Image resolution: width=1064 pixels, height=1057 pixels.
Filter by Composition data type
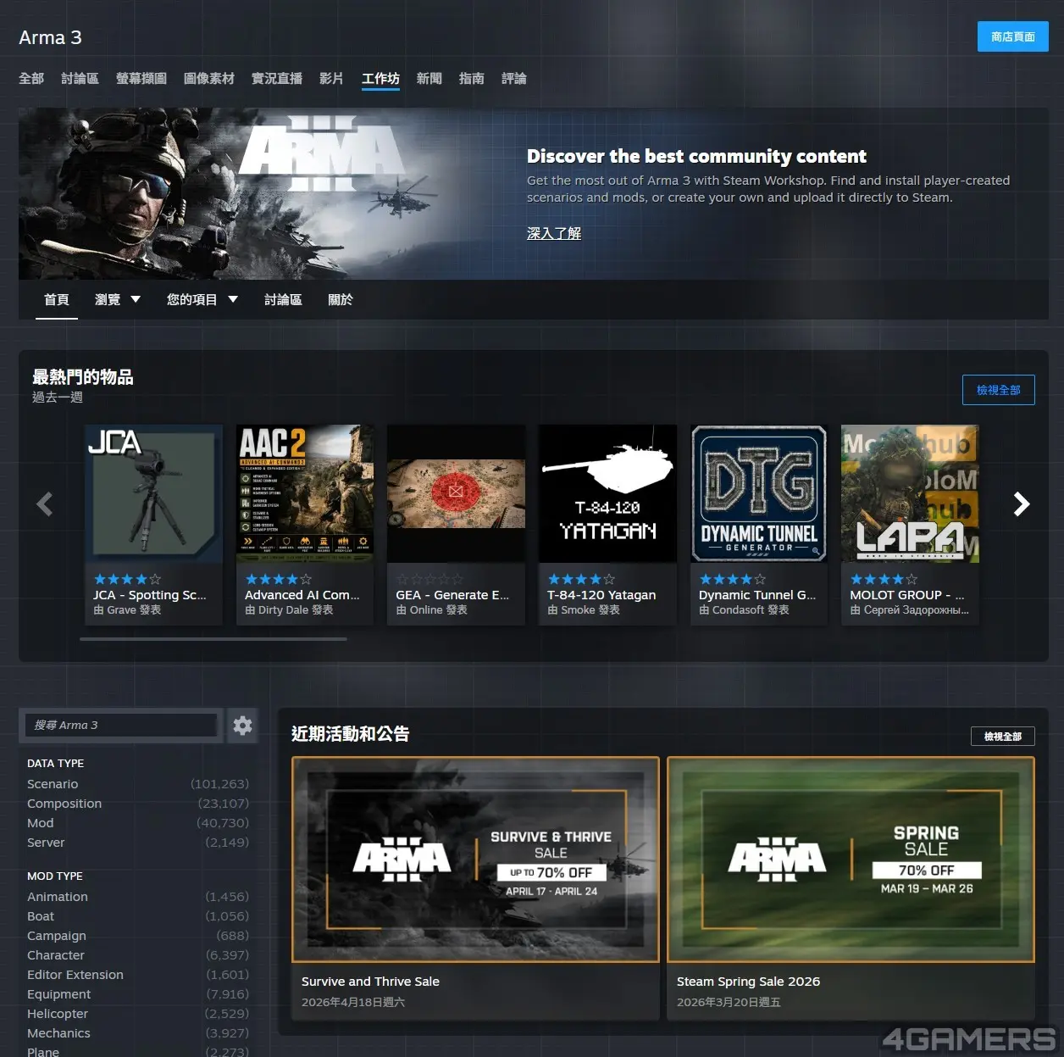(137, 804)
